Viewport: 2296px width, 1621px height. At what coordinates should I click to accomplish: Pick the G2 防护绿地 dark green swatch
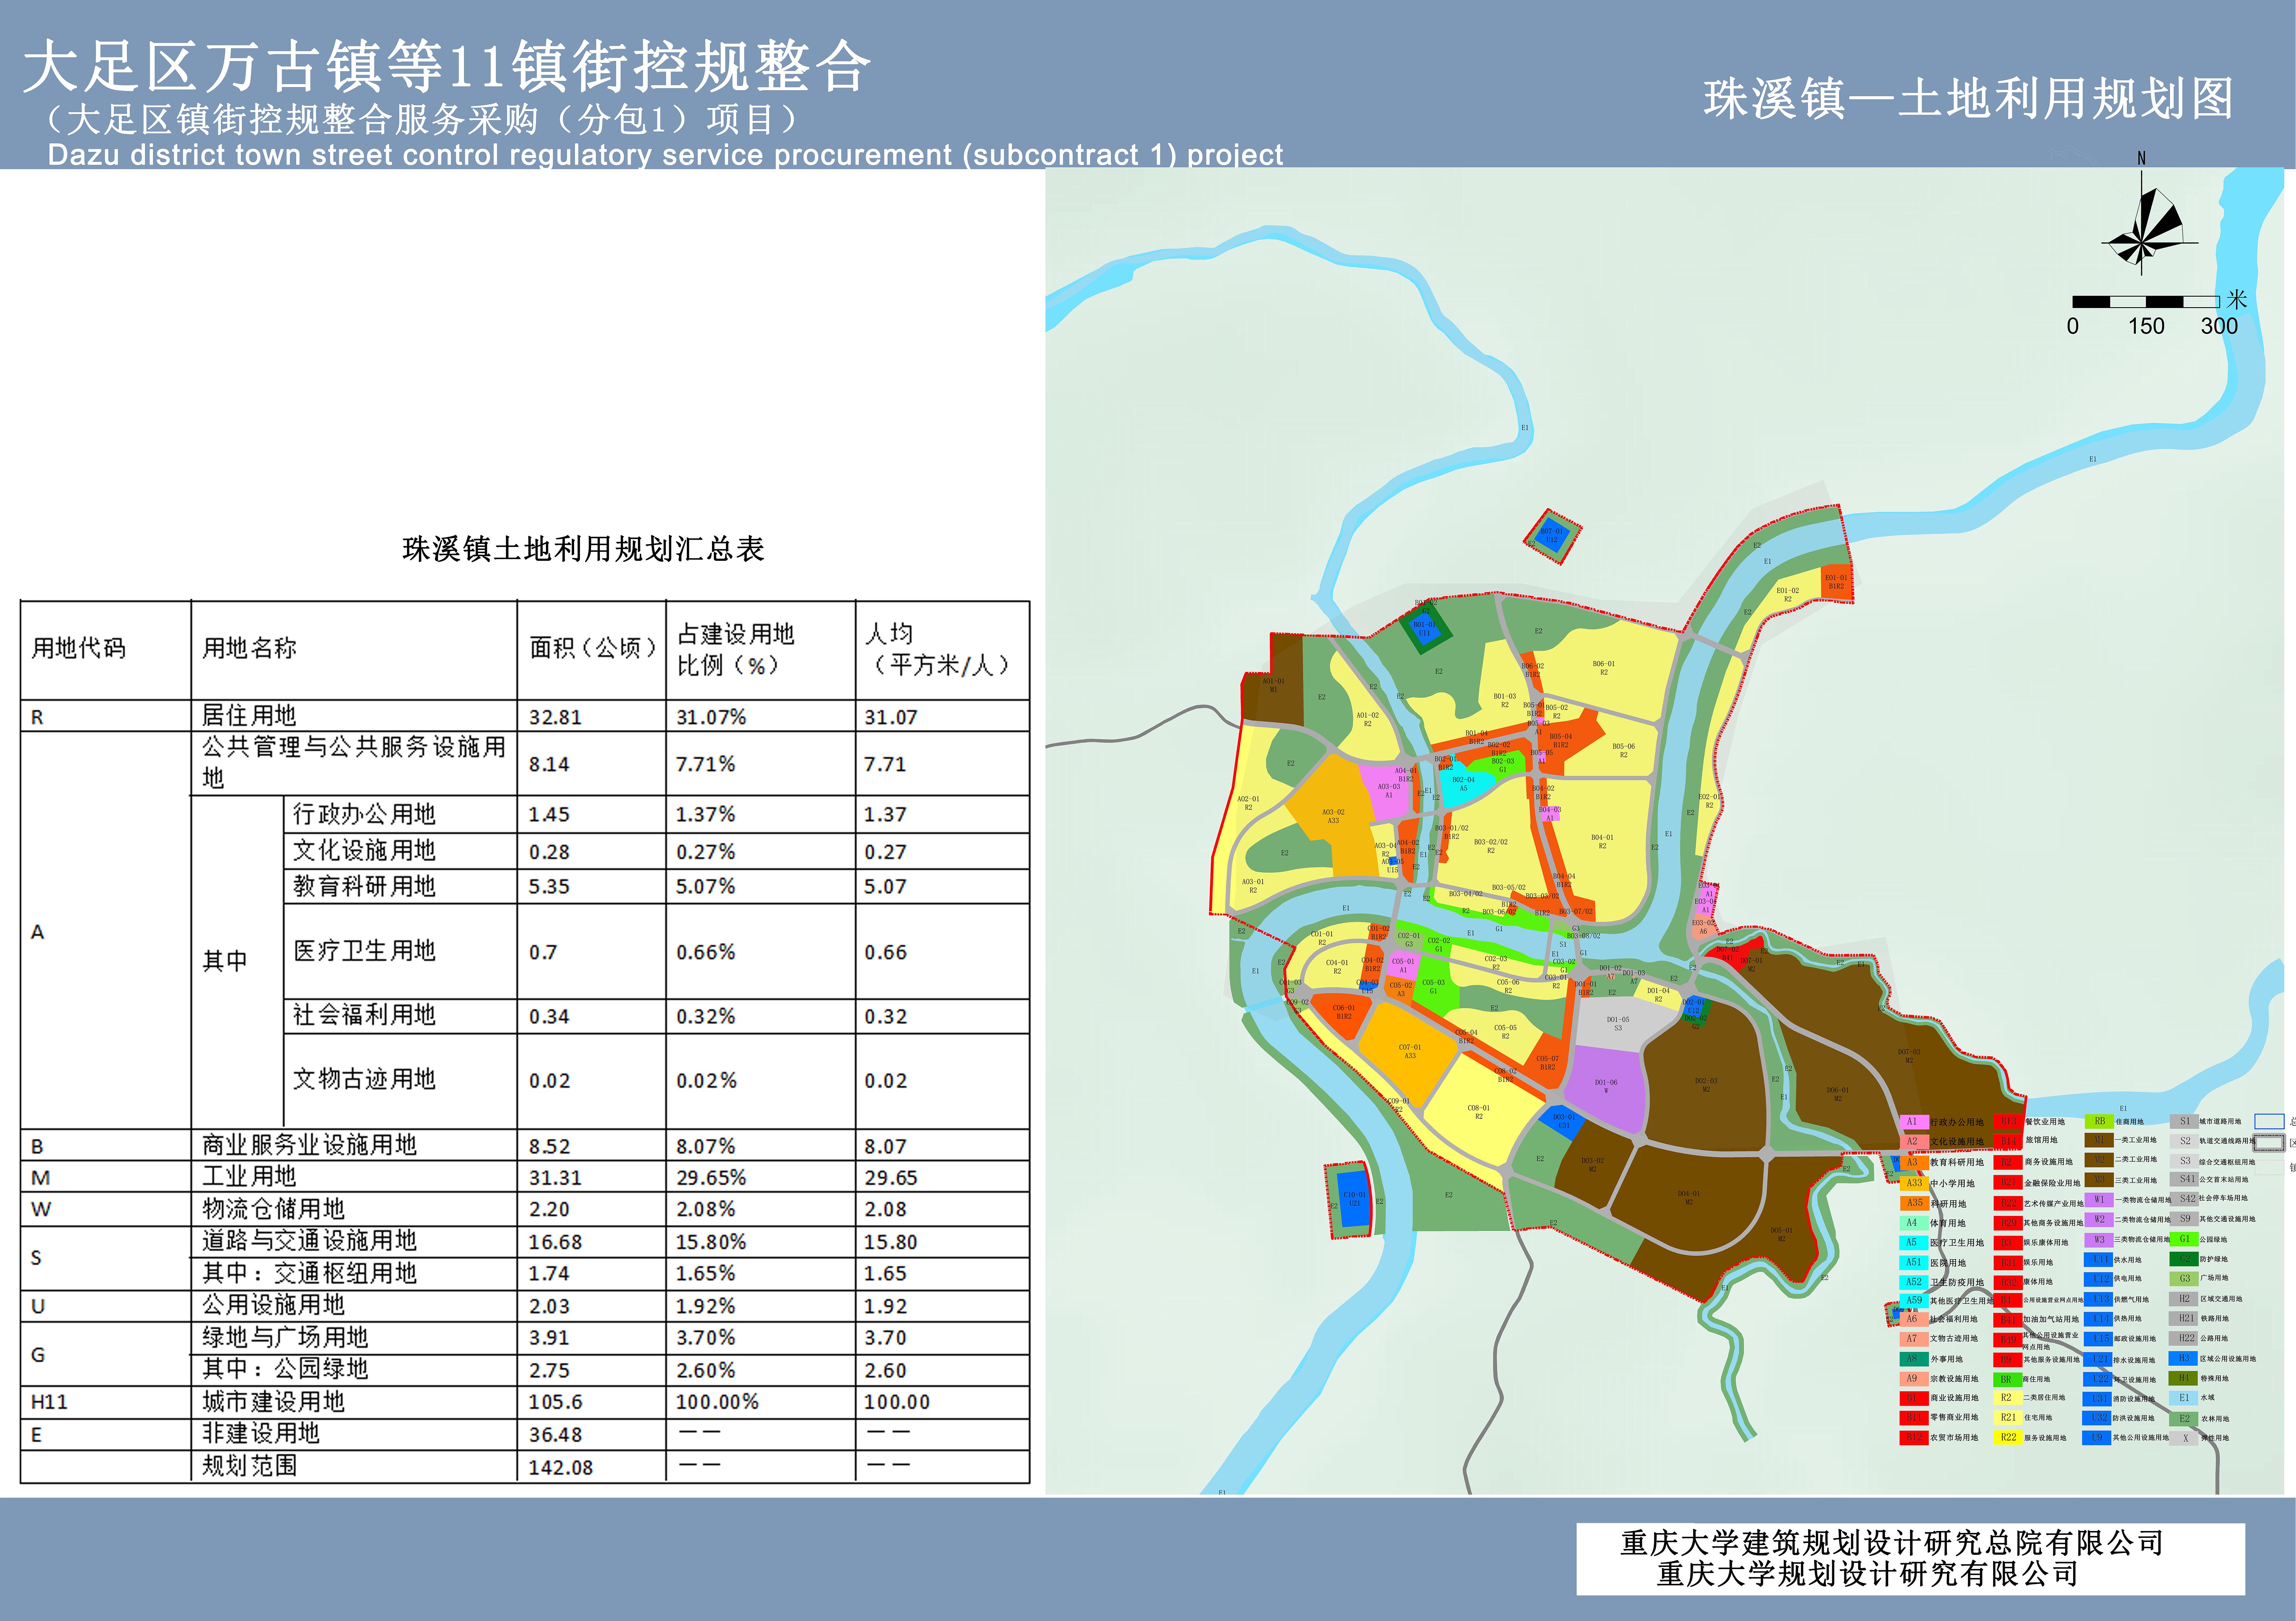click(2184, 1259)
